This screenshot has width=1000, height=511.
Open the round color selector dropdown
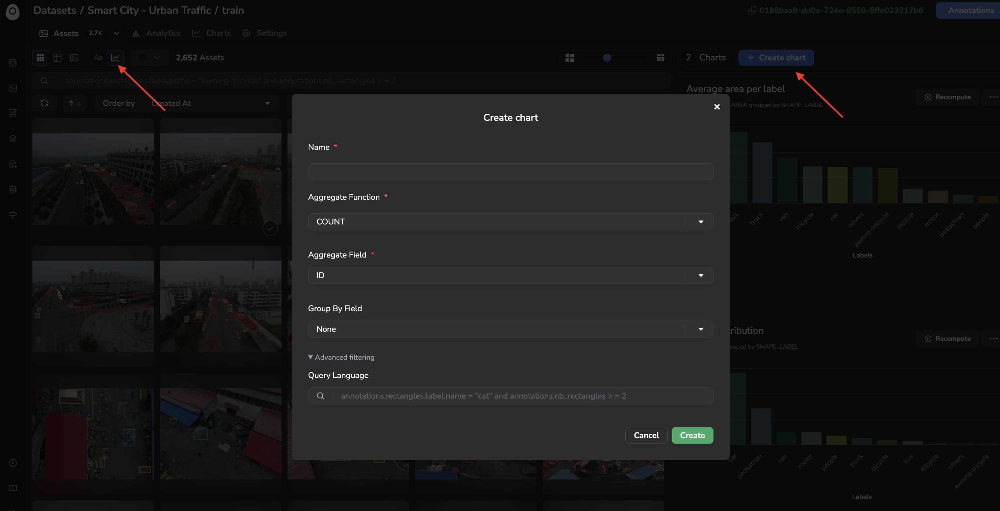click(x=149, y=58)
